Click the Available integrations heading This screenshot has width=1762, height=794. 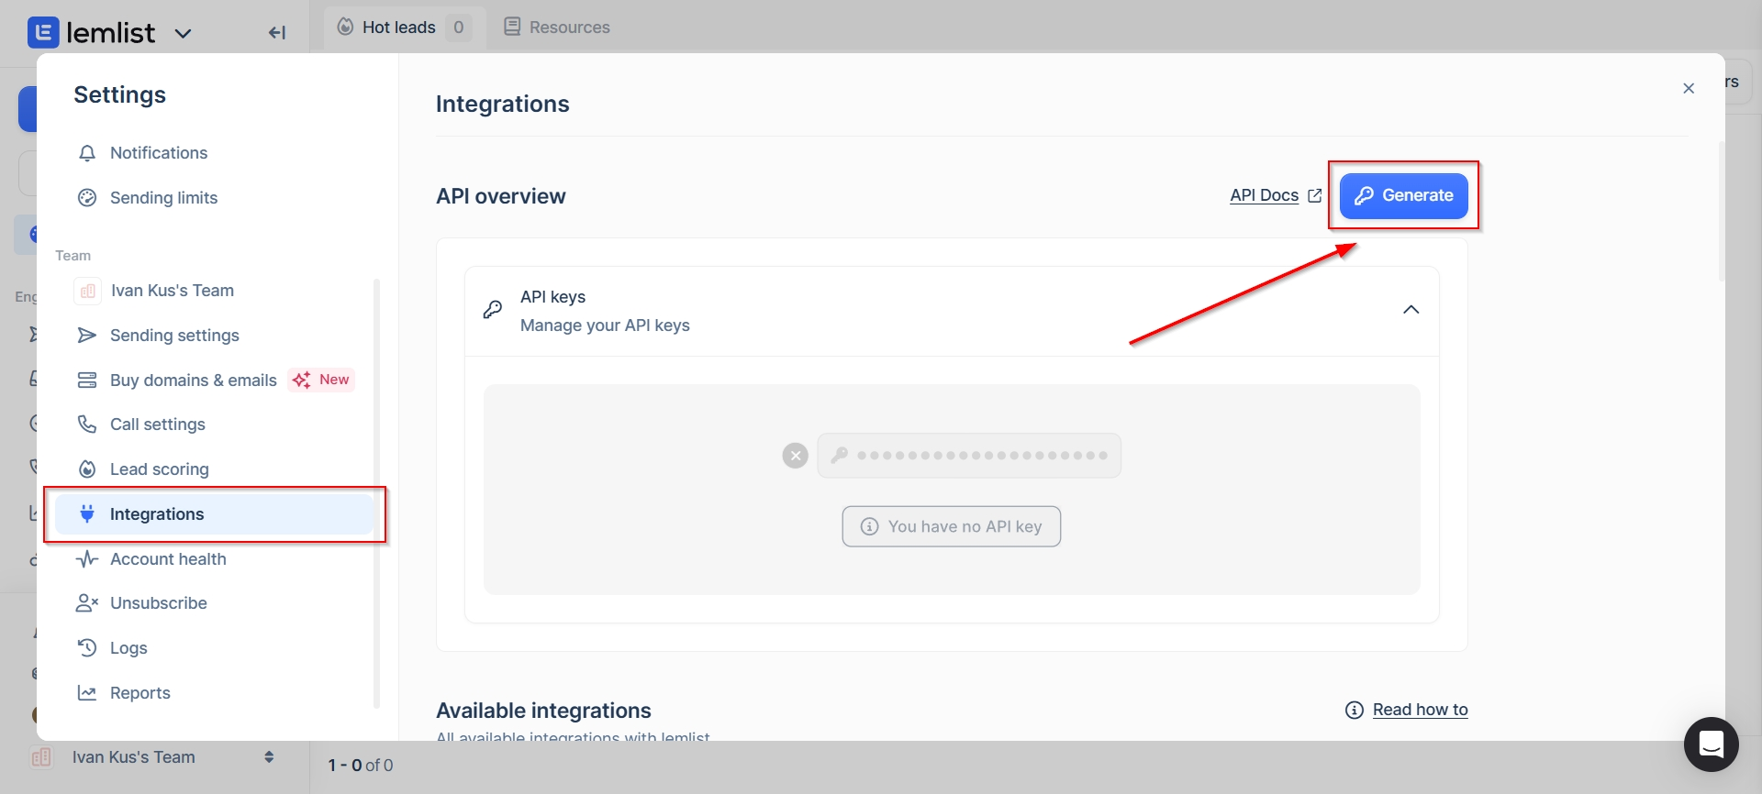pyautogui.click(x=543, y=711)
